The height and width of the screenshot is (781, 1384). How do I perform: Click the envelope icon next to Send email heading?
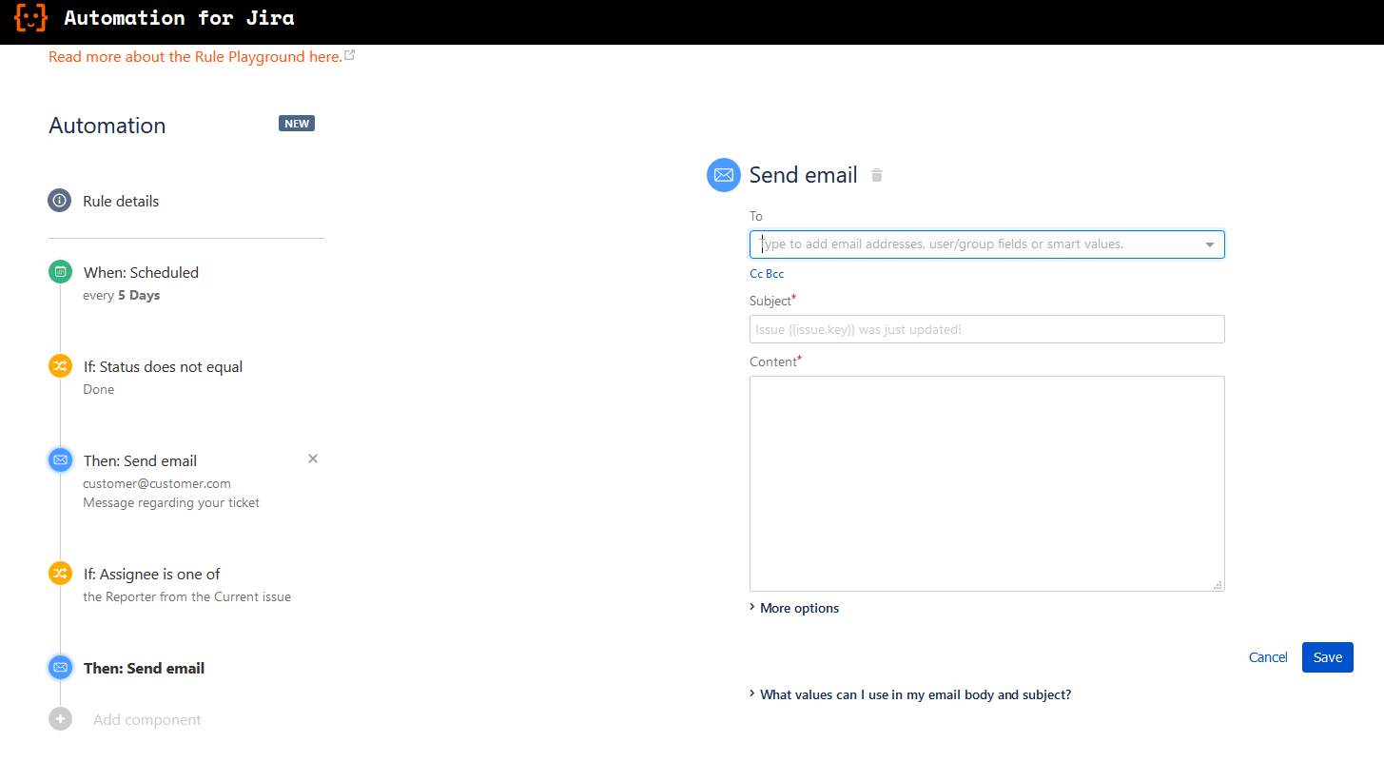(x=723, y=175)
